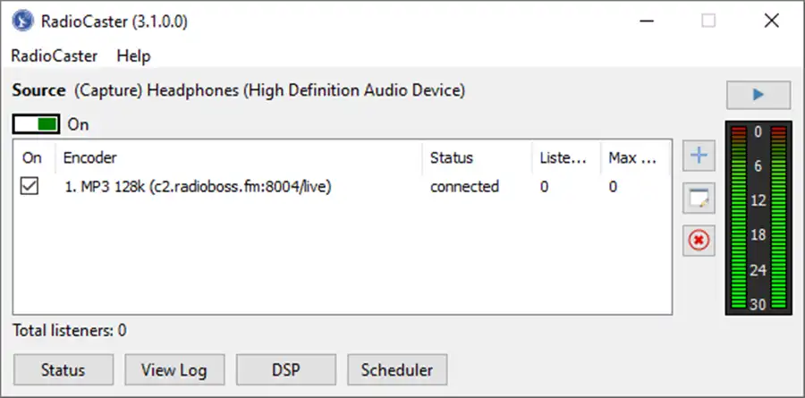The image size is (805, 398).
Task: Open the Help menu
Action: (133, 55)
